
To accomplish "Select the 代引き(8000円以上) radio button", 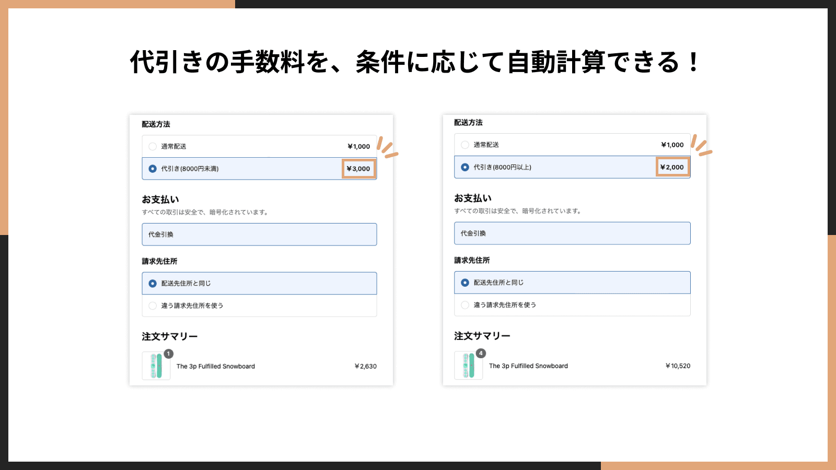I will click(x=465, y=167).
